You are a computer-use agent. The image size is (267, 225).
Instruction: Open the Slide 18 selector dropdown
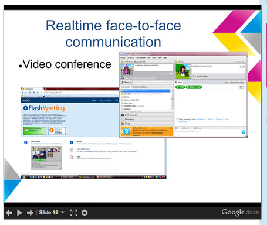coord(52,212)
